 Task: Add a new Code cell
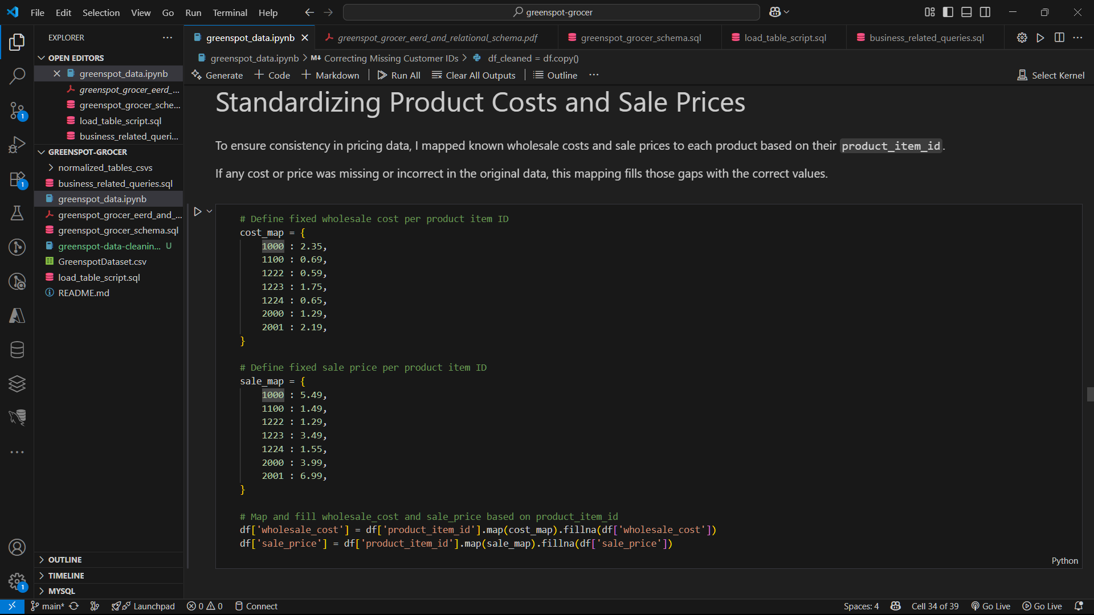pyautogui.click(x=272, y=75)
